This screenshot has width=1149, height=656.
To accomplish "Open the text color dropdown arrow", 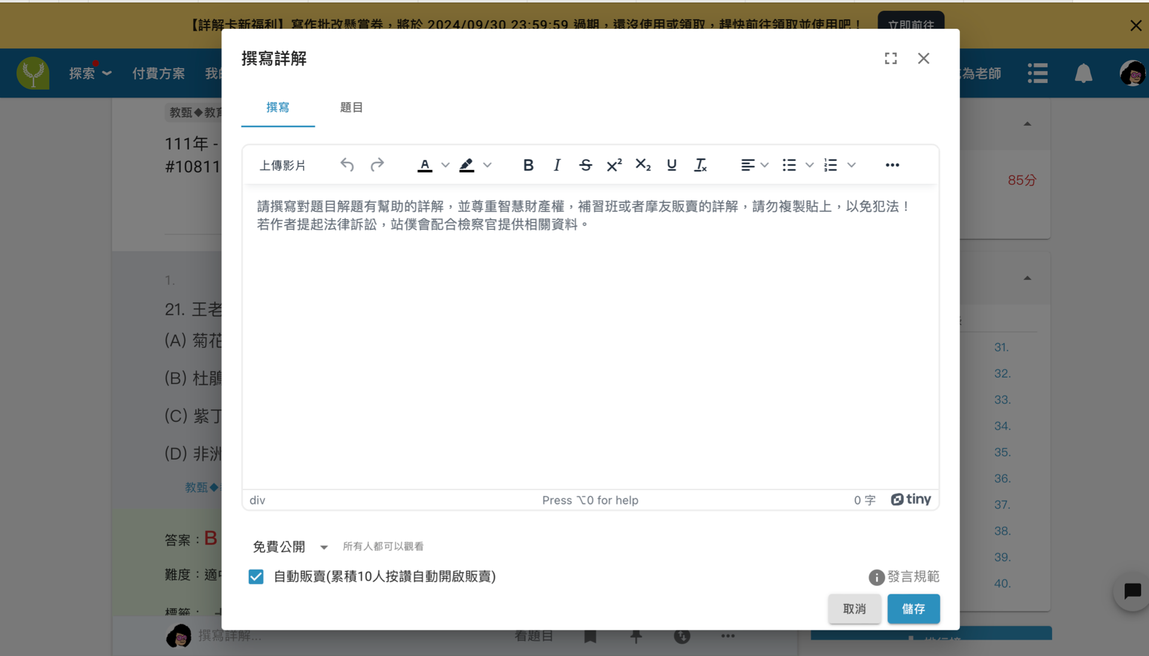I will click(x=445, y=165).
